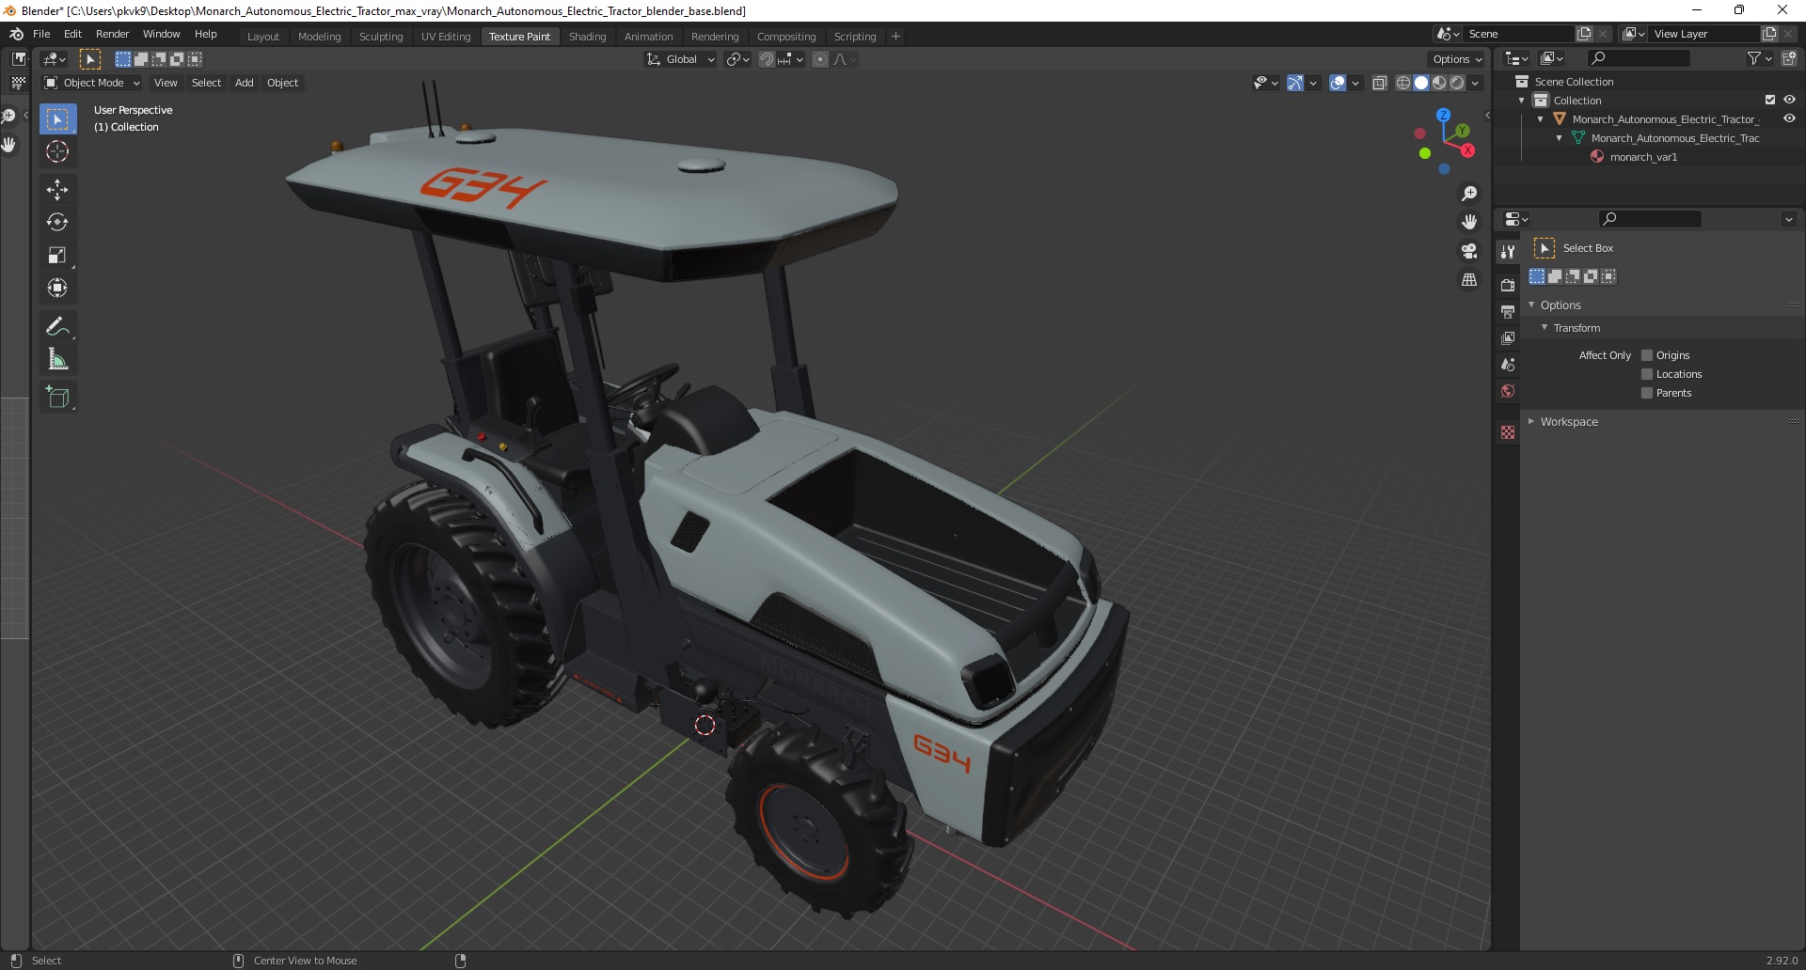The height and width of the screenshot is (970, 1806).
Task: Switch to the Layout workspace tab
Action: point(263,37)
